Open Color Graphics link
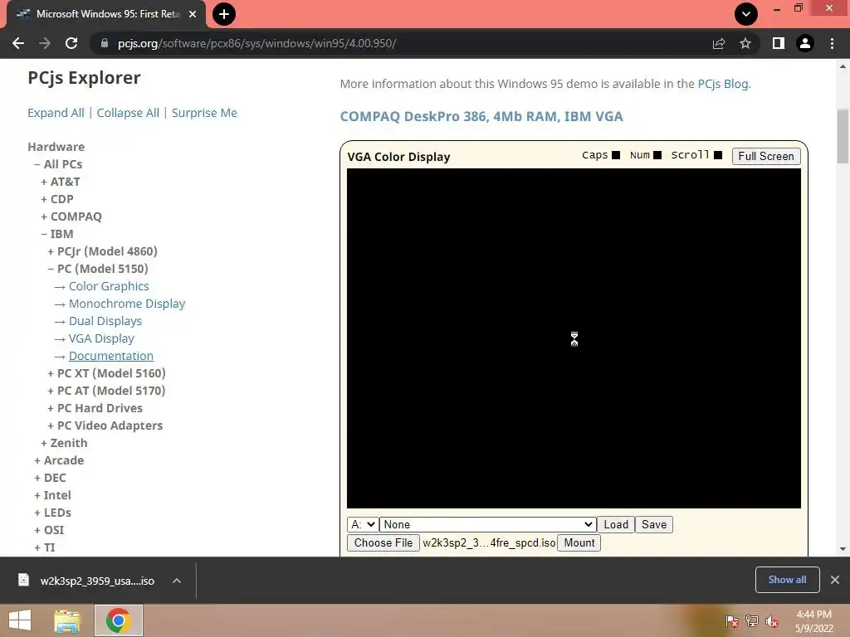This screenshot has width=850, height=637. 109,286
